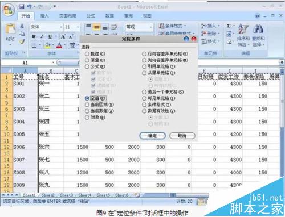
Task: Select 可见单元格 radio option
Action: pyautogui.click(x=144, y=98)
